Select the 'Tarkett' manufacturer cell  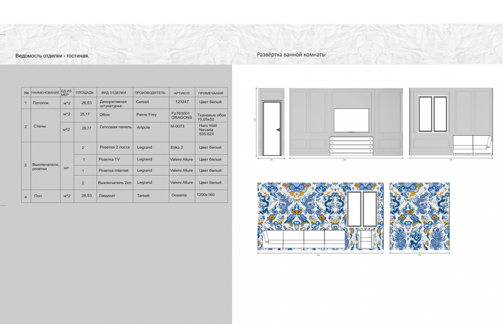coord(144,196)
